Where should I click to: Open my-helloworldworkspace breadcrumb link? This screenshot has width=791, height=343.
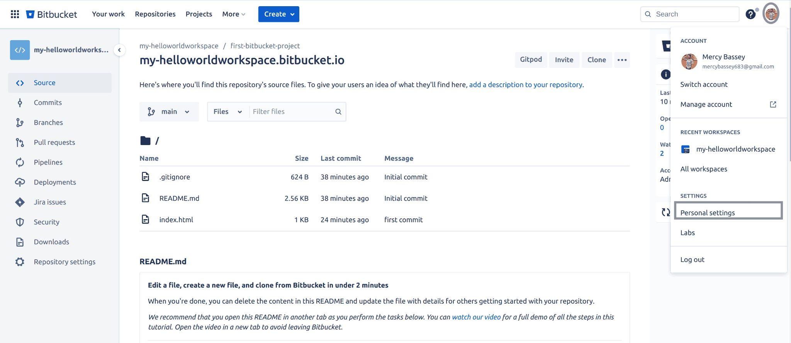coord(179,46)
